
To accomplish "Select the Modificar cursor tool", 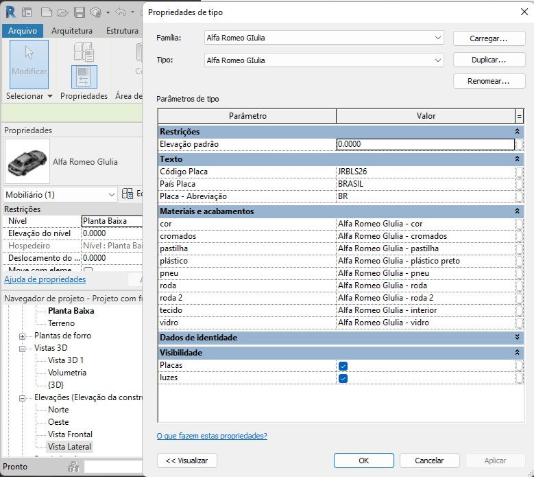I will pos(29,64).
